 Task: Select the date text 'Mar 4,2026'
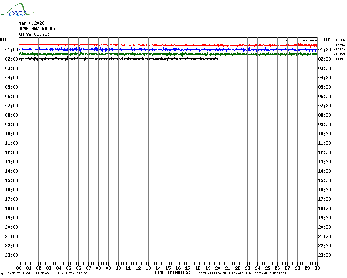coord(31,23)
